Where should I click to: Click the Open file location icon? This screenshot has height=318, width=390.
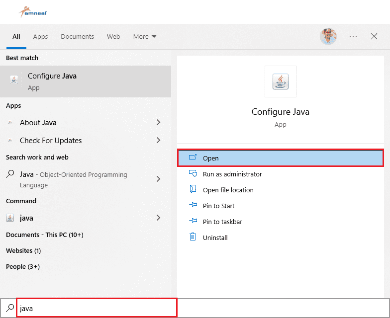(193, 189)
